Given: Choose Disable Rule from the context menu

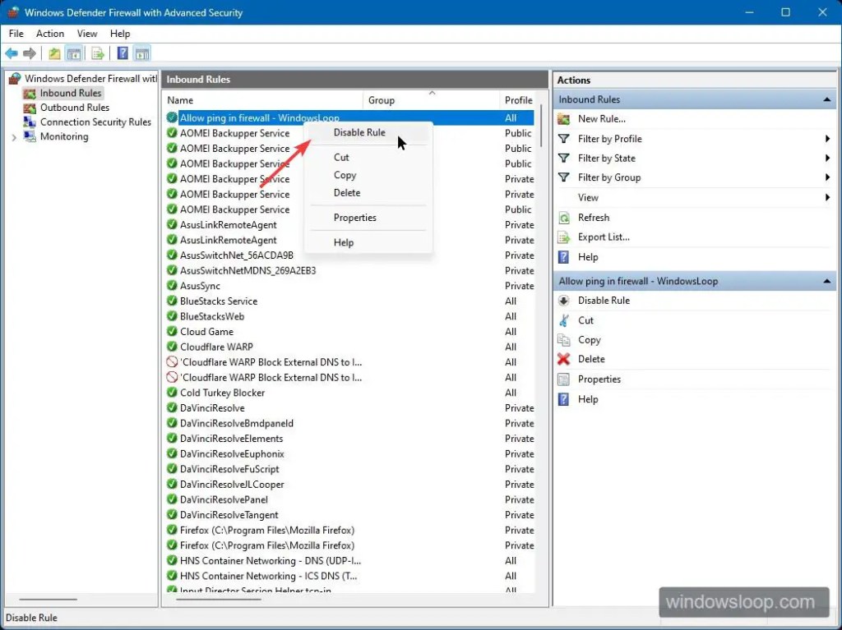Looking at the screenshot, I should pos(359,132).
